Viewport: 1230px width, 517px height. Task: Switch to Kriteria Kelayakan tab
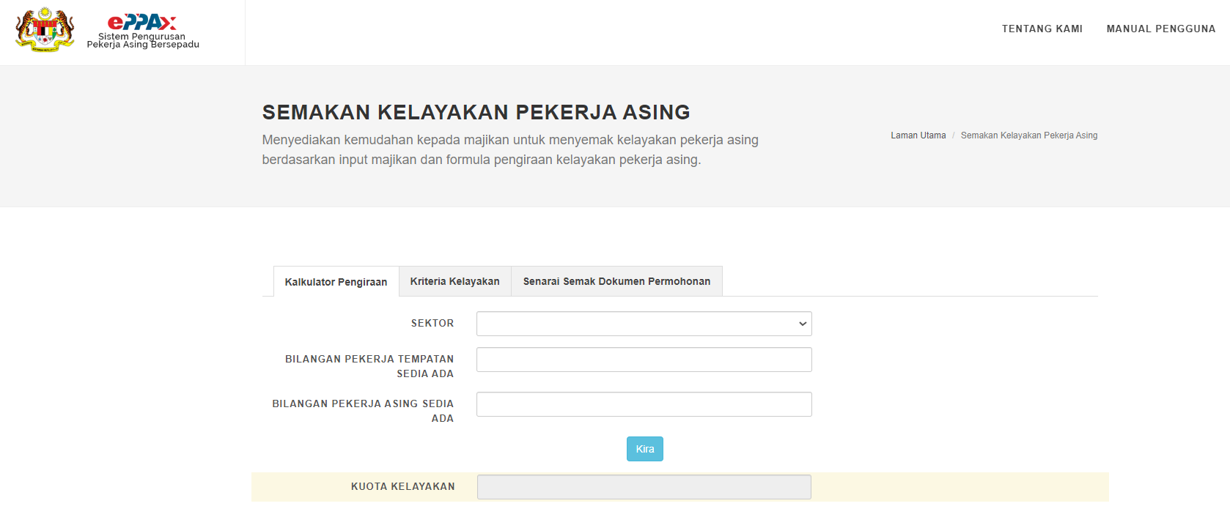pyautogui.click(x=454, y=281)
